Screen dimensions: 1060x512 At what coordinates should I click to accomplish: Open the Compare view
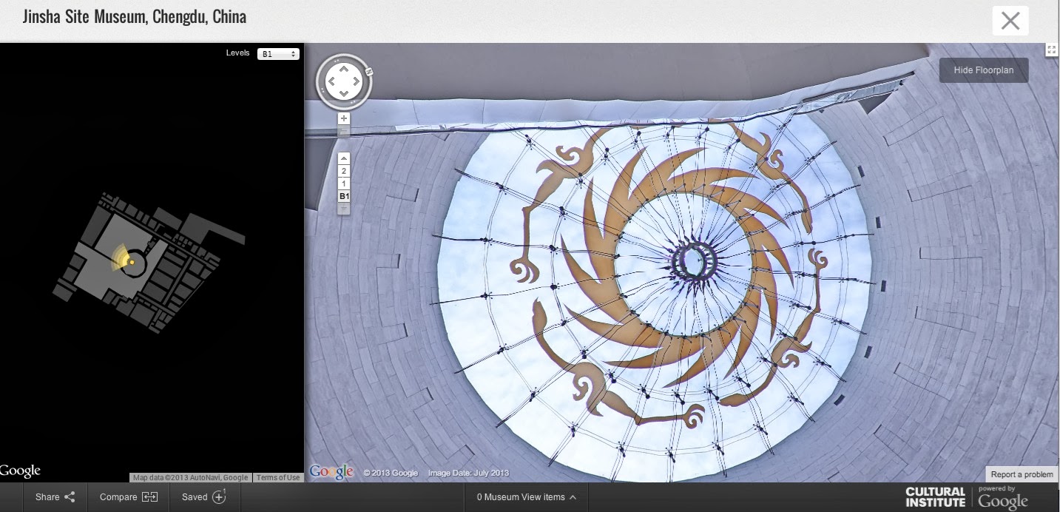[x=129, y=497]
